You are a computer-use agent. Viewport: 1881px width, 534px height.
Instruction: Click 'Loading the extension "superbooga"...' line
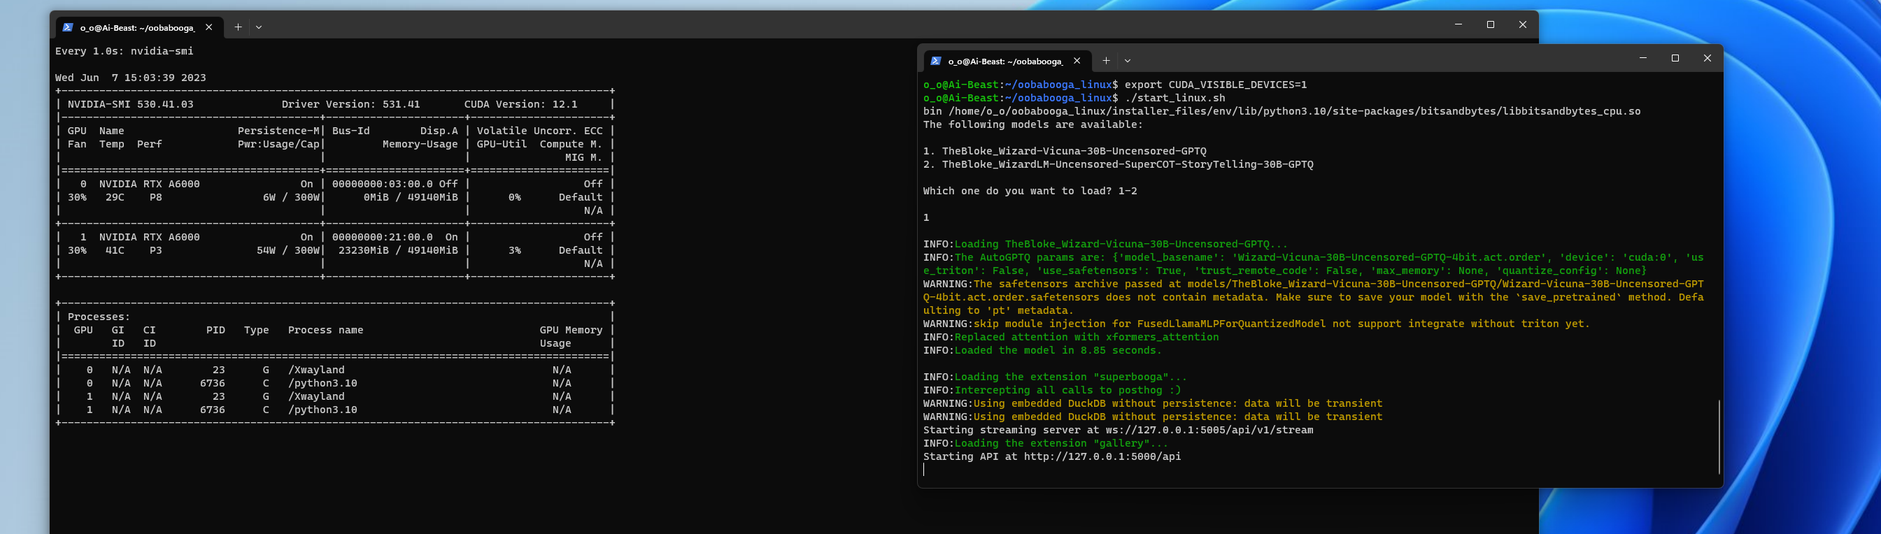pos(1070,377)
